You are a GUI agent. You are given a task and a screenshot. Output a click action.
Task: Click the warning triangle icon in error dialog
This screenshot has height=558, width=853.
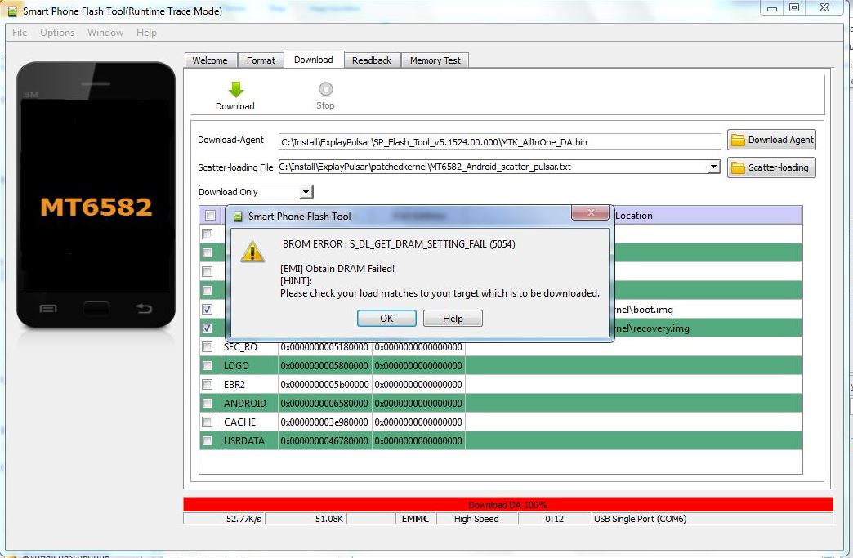pyautogui.click(x=252, y=252)
